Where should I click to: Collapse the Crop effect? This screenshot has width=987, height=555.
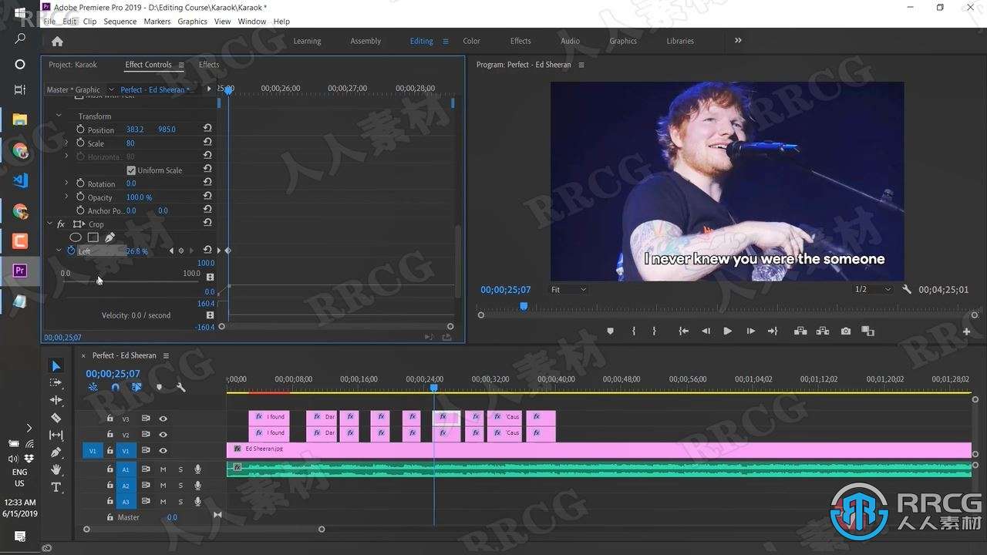tap(50, 224)
